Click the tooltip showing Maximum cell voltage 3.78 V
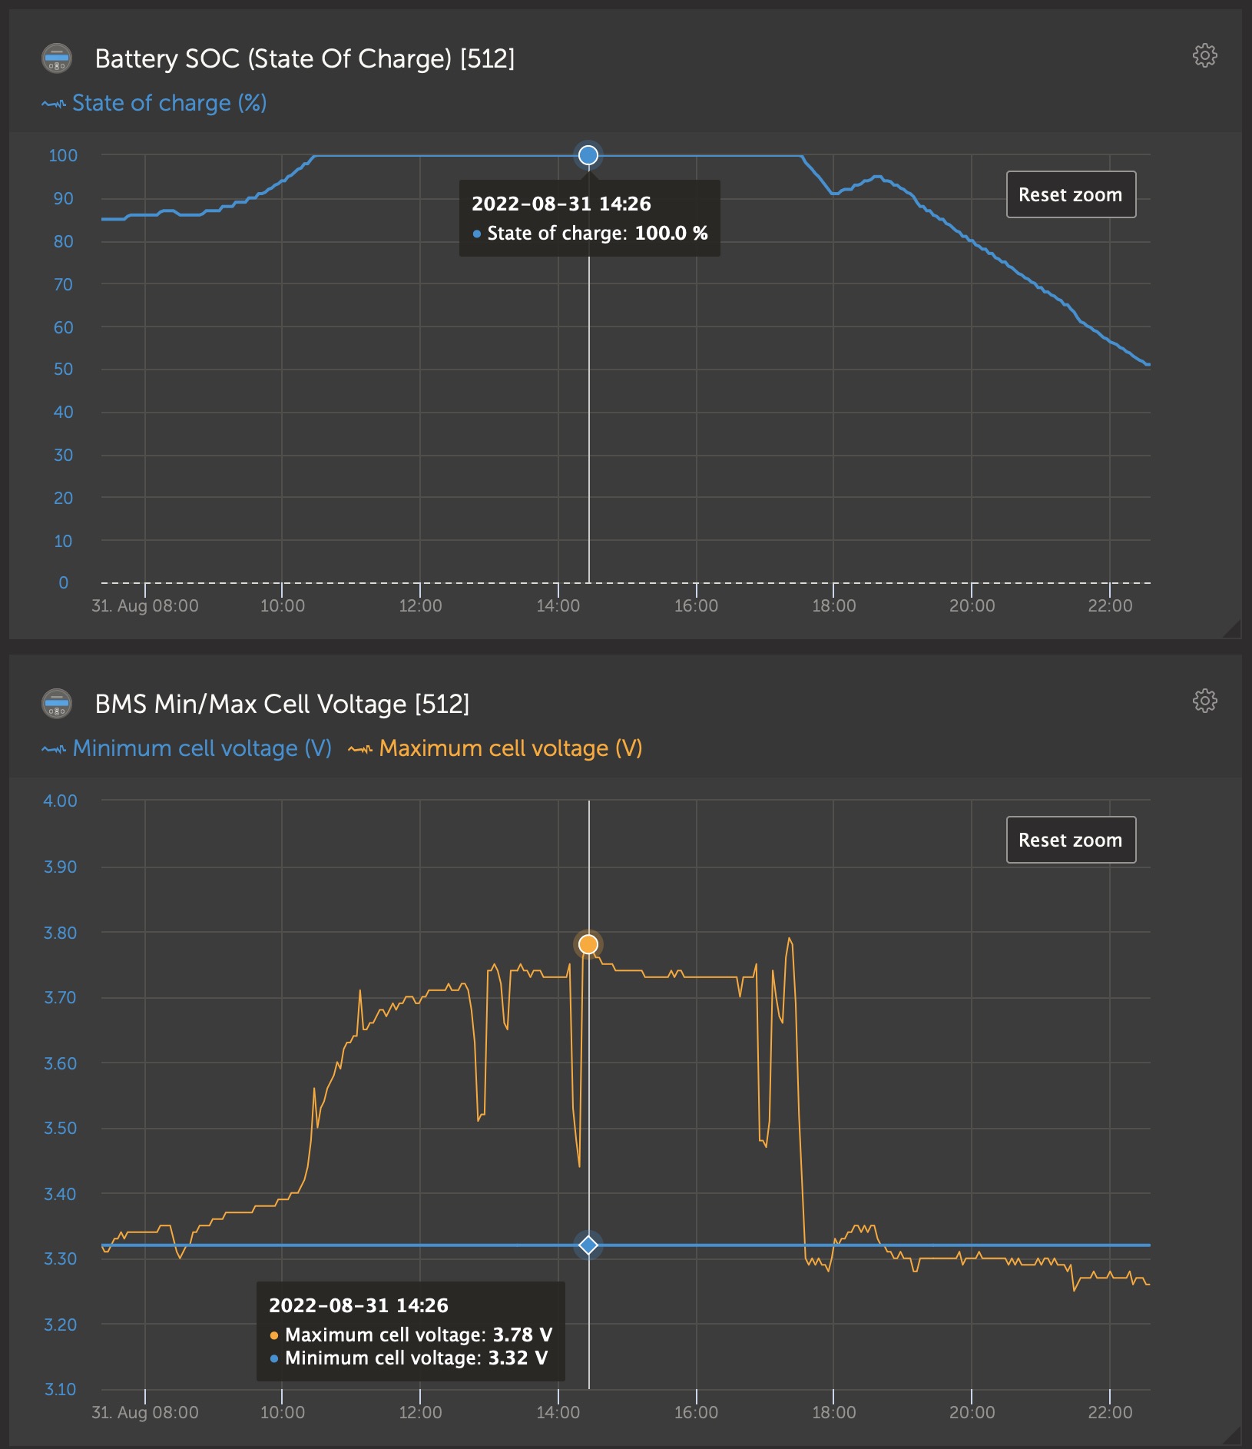Screen dimensions: 1252x1449 pyautogui.click(x=410, y=1331)
